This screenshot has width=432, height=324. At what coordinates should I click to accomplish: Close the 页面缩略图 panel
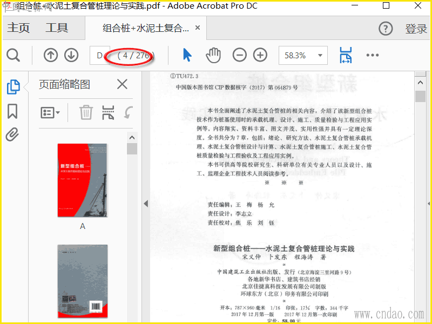[x=122, y=84]
